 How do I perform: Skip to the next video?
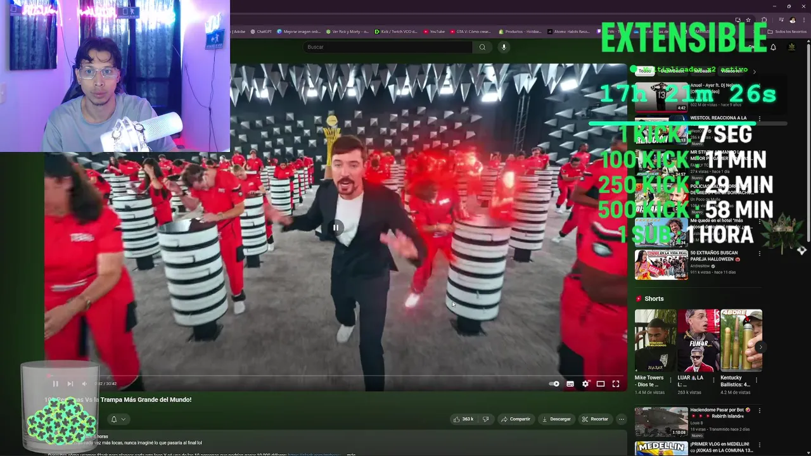coord(70,383)
